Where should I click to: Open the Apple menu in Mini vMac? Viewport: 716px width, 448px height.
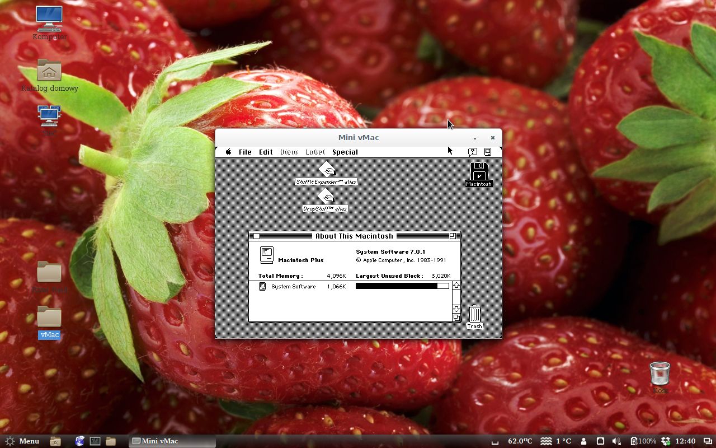tap(229, 152)
